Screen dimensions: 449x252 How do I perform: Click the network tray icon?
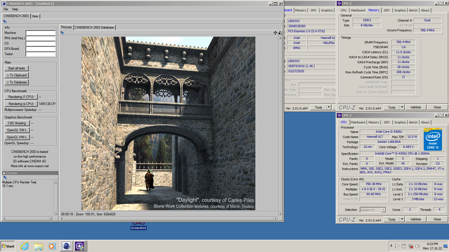(411, 246)
